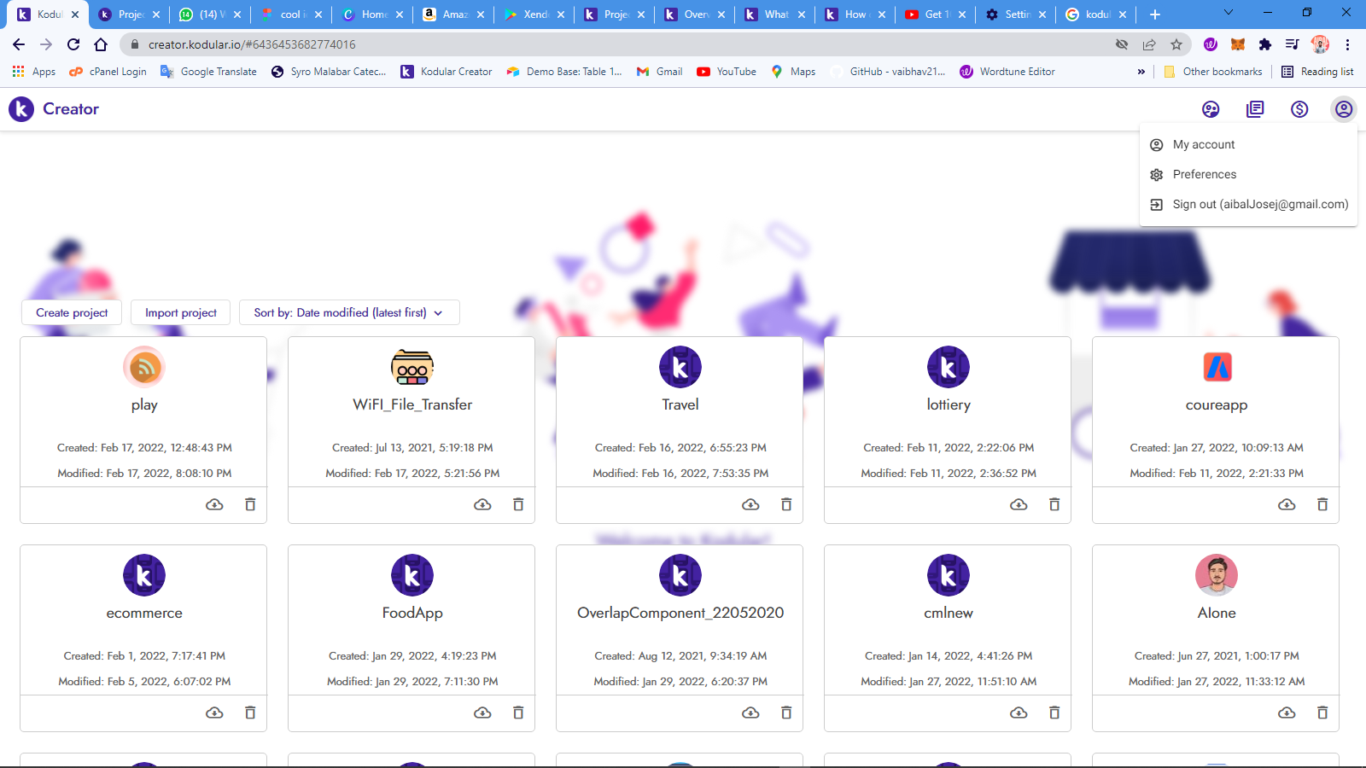
Task: Delete the cmlnew project
Action: tap(1054, 713)
